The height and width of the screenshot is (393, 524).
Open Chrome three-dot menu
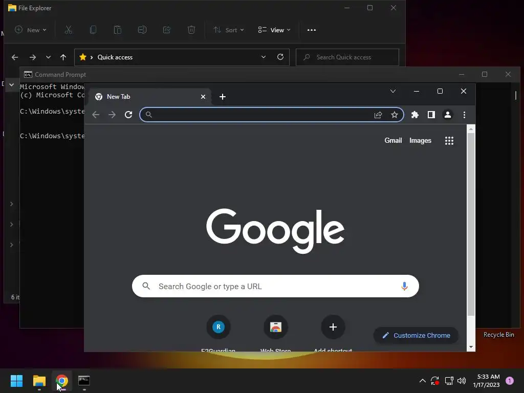click(x=464, y=115)
